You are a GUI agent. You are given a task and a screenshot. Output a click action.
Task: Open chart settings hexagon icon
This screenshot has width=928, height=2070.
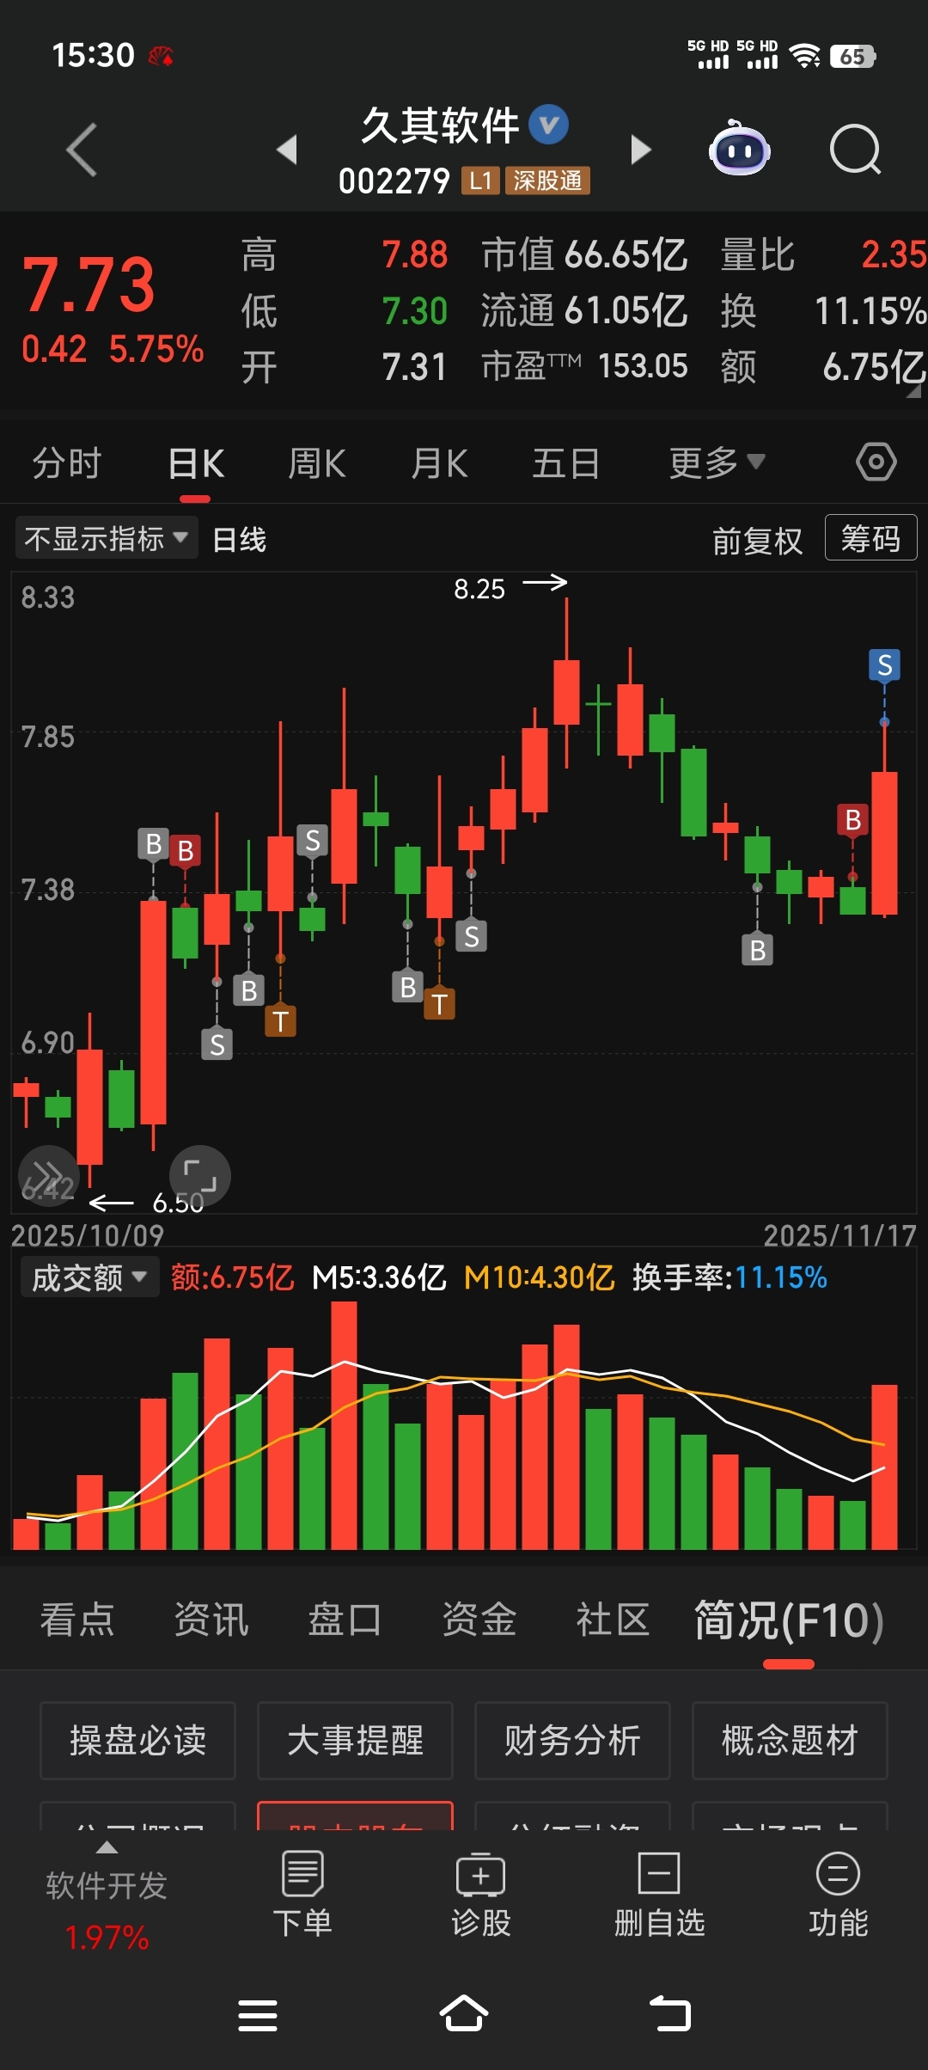876,462
